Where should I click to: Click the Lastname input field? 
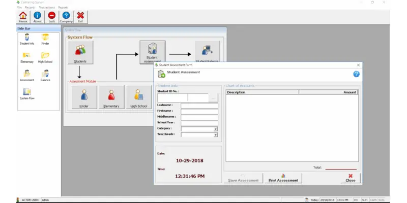pos(199,106)
